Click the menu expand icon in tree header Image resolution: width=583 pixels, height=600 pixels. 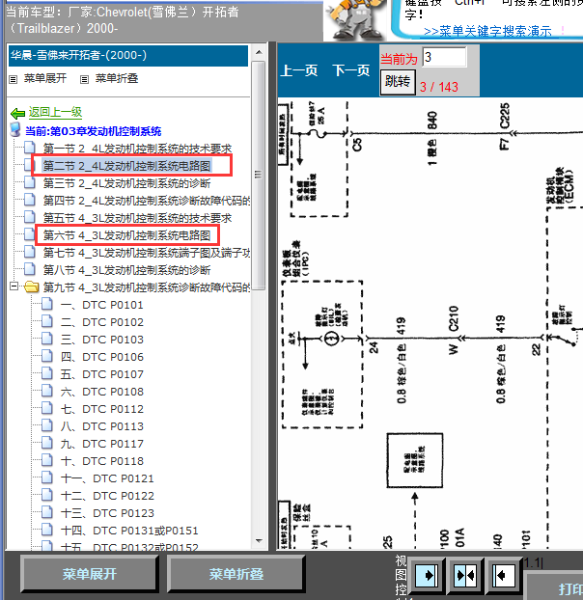coord(13,79)
